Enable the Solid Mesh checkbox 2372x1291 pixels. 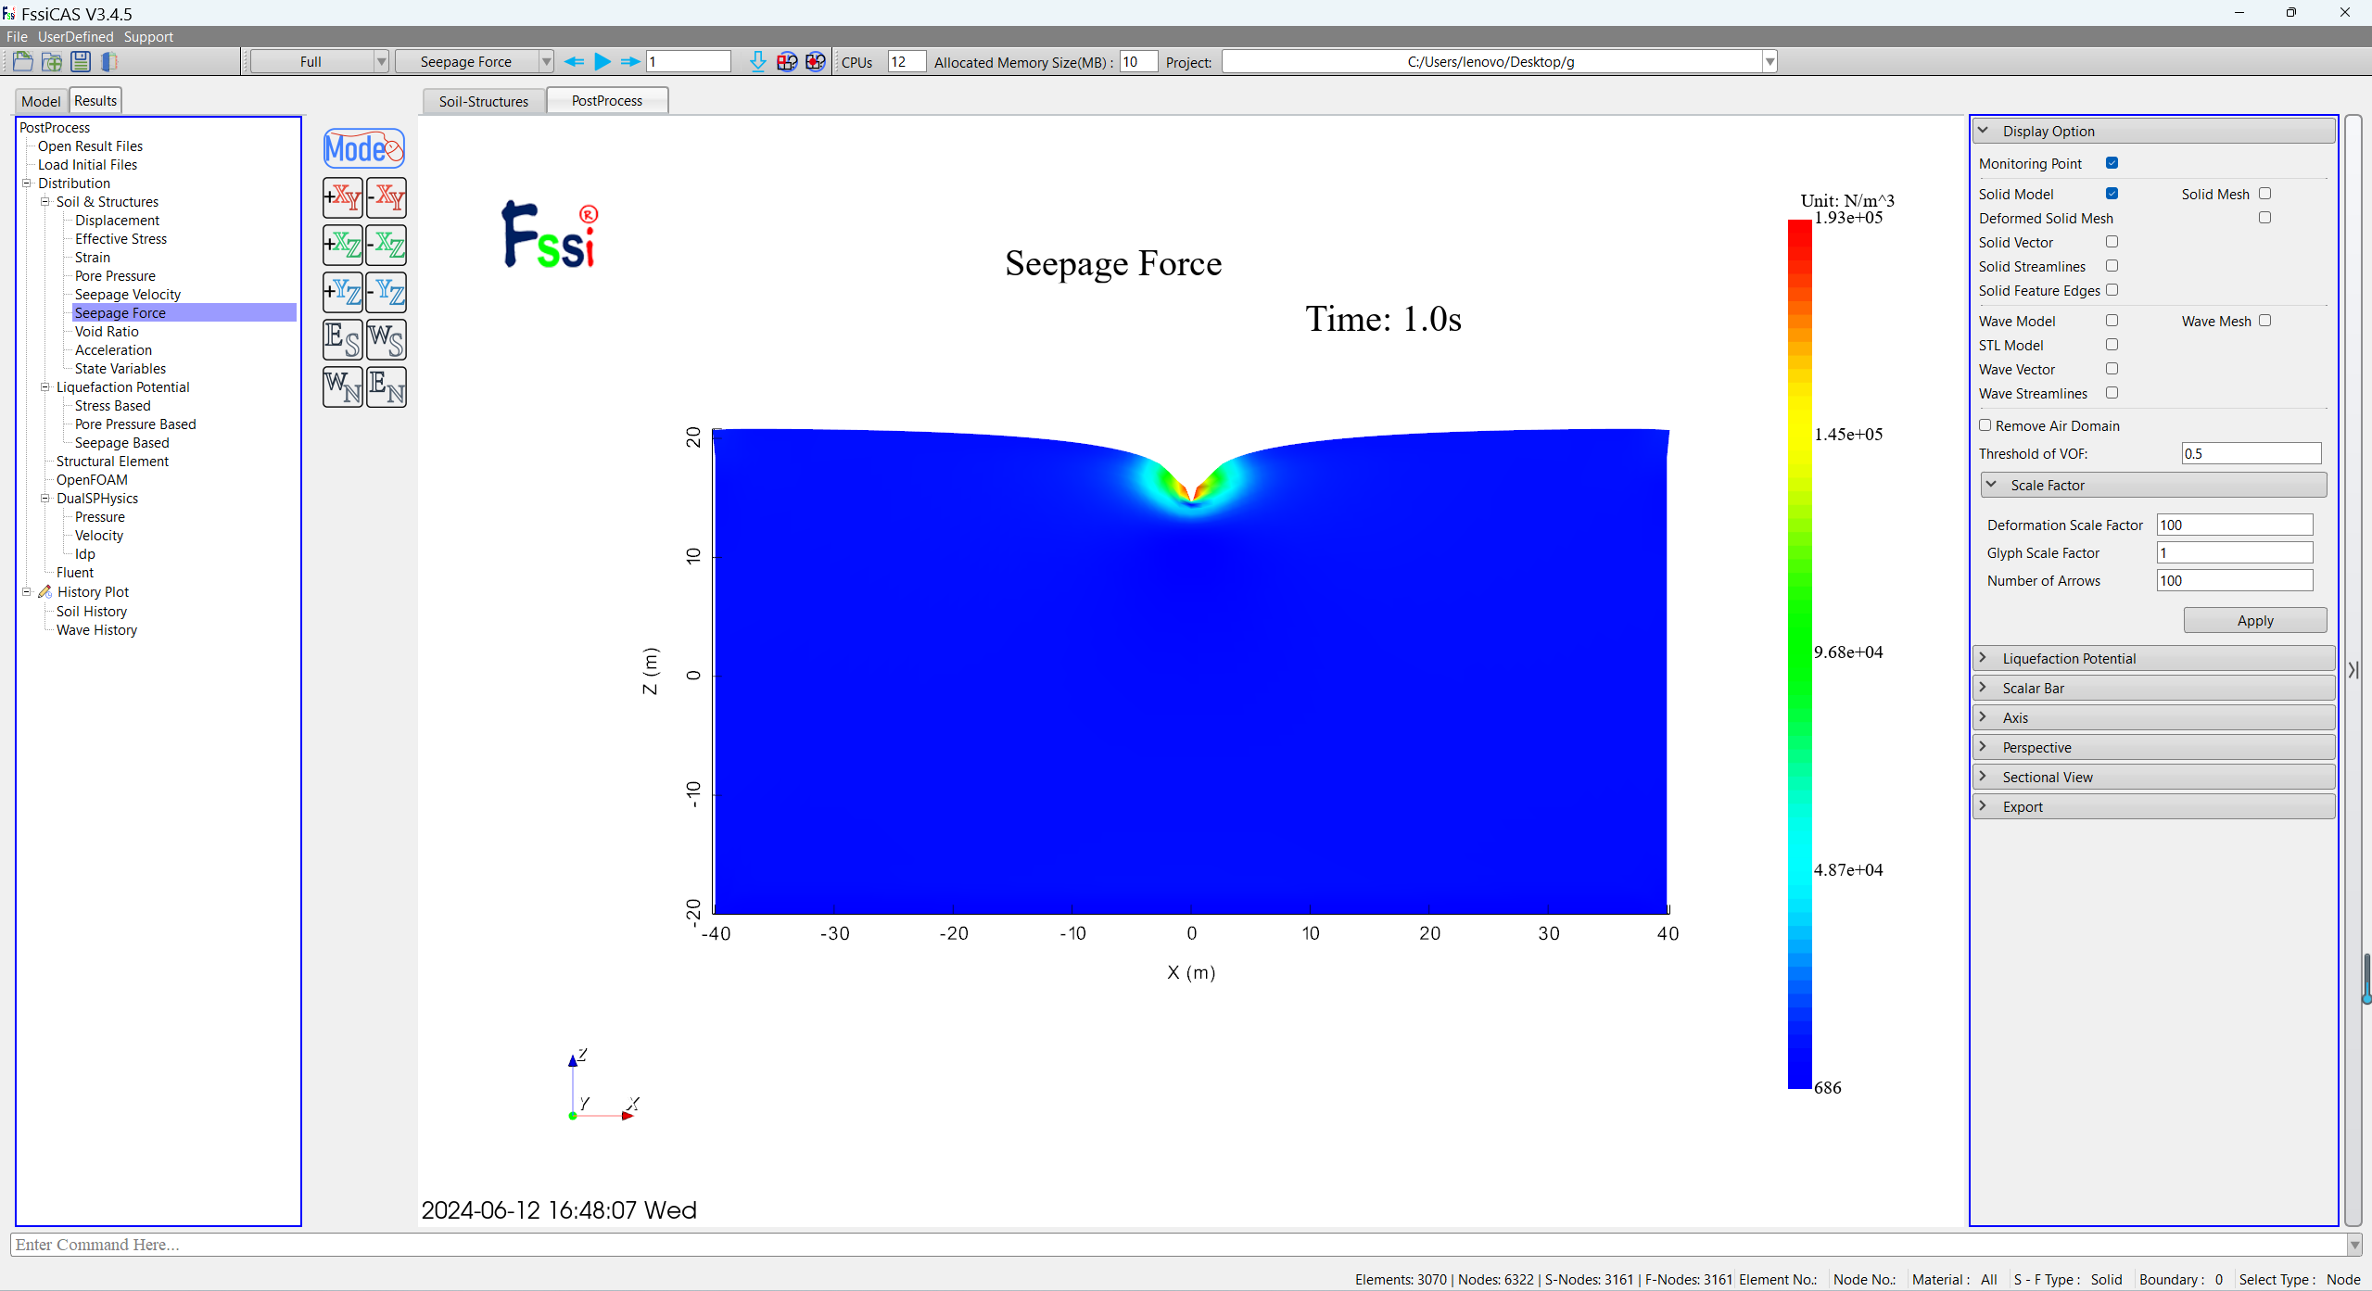point(2264,194)
